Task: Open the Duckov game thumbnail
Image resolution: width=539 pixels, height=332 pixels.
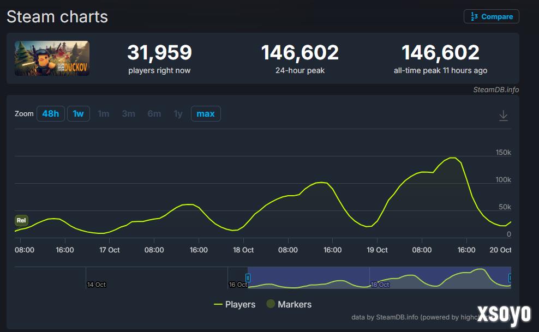Action: [x=52, y=58]
